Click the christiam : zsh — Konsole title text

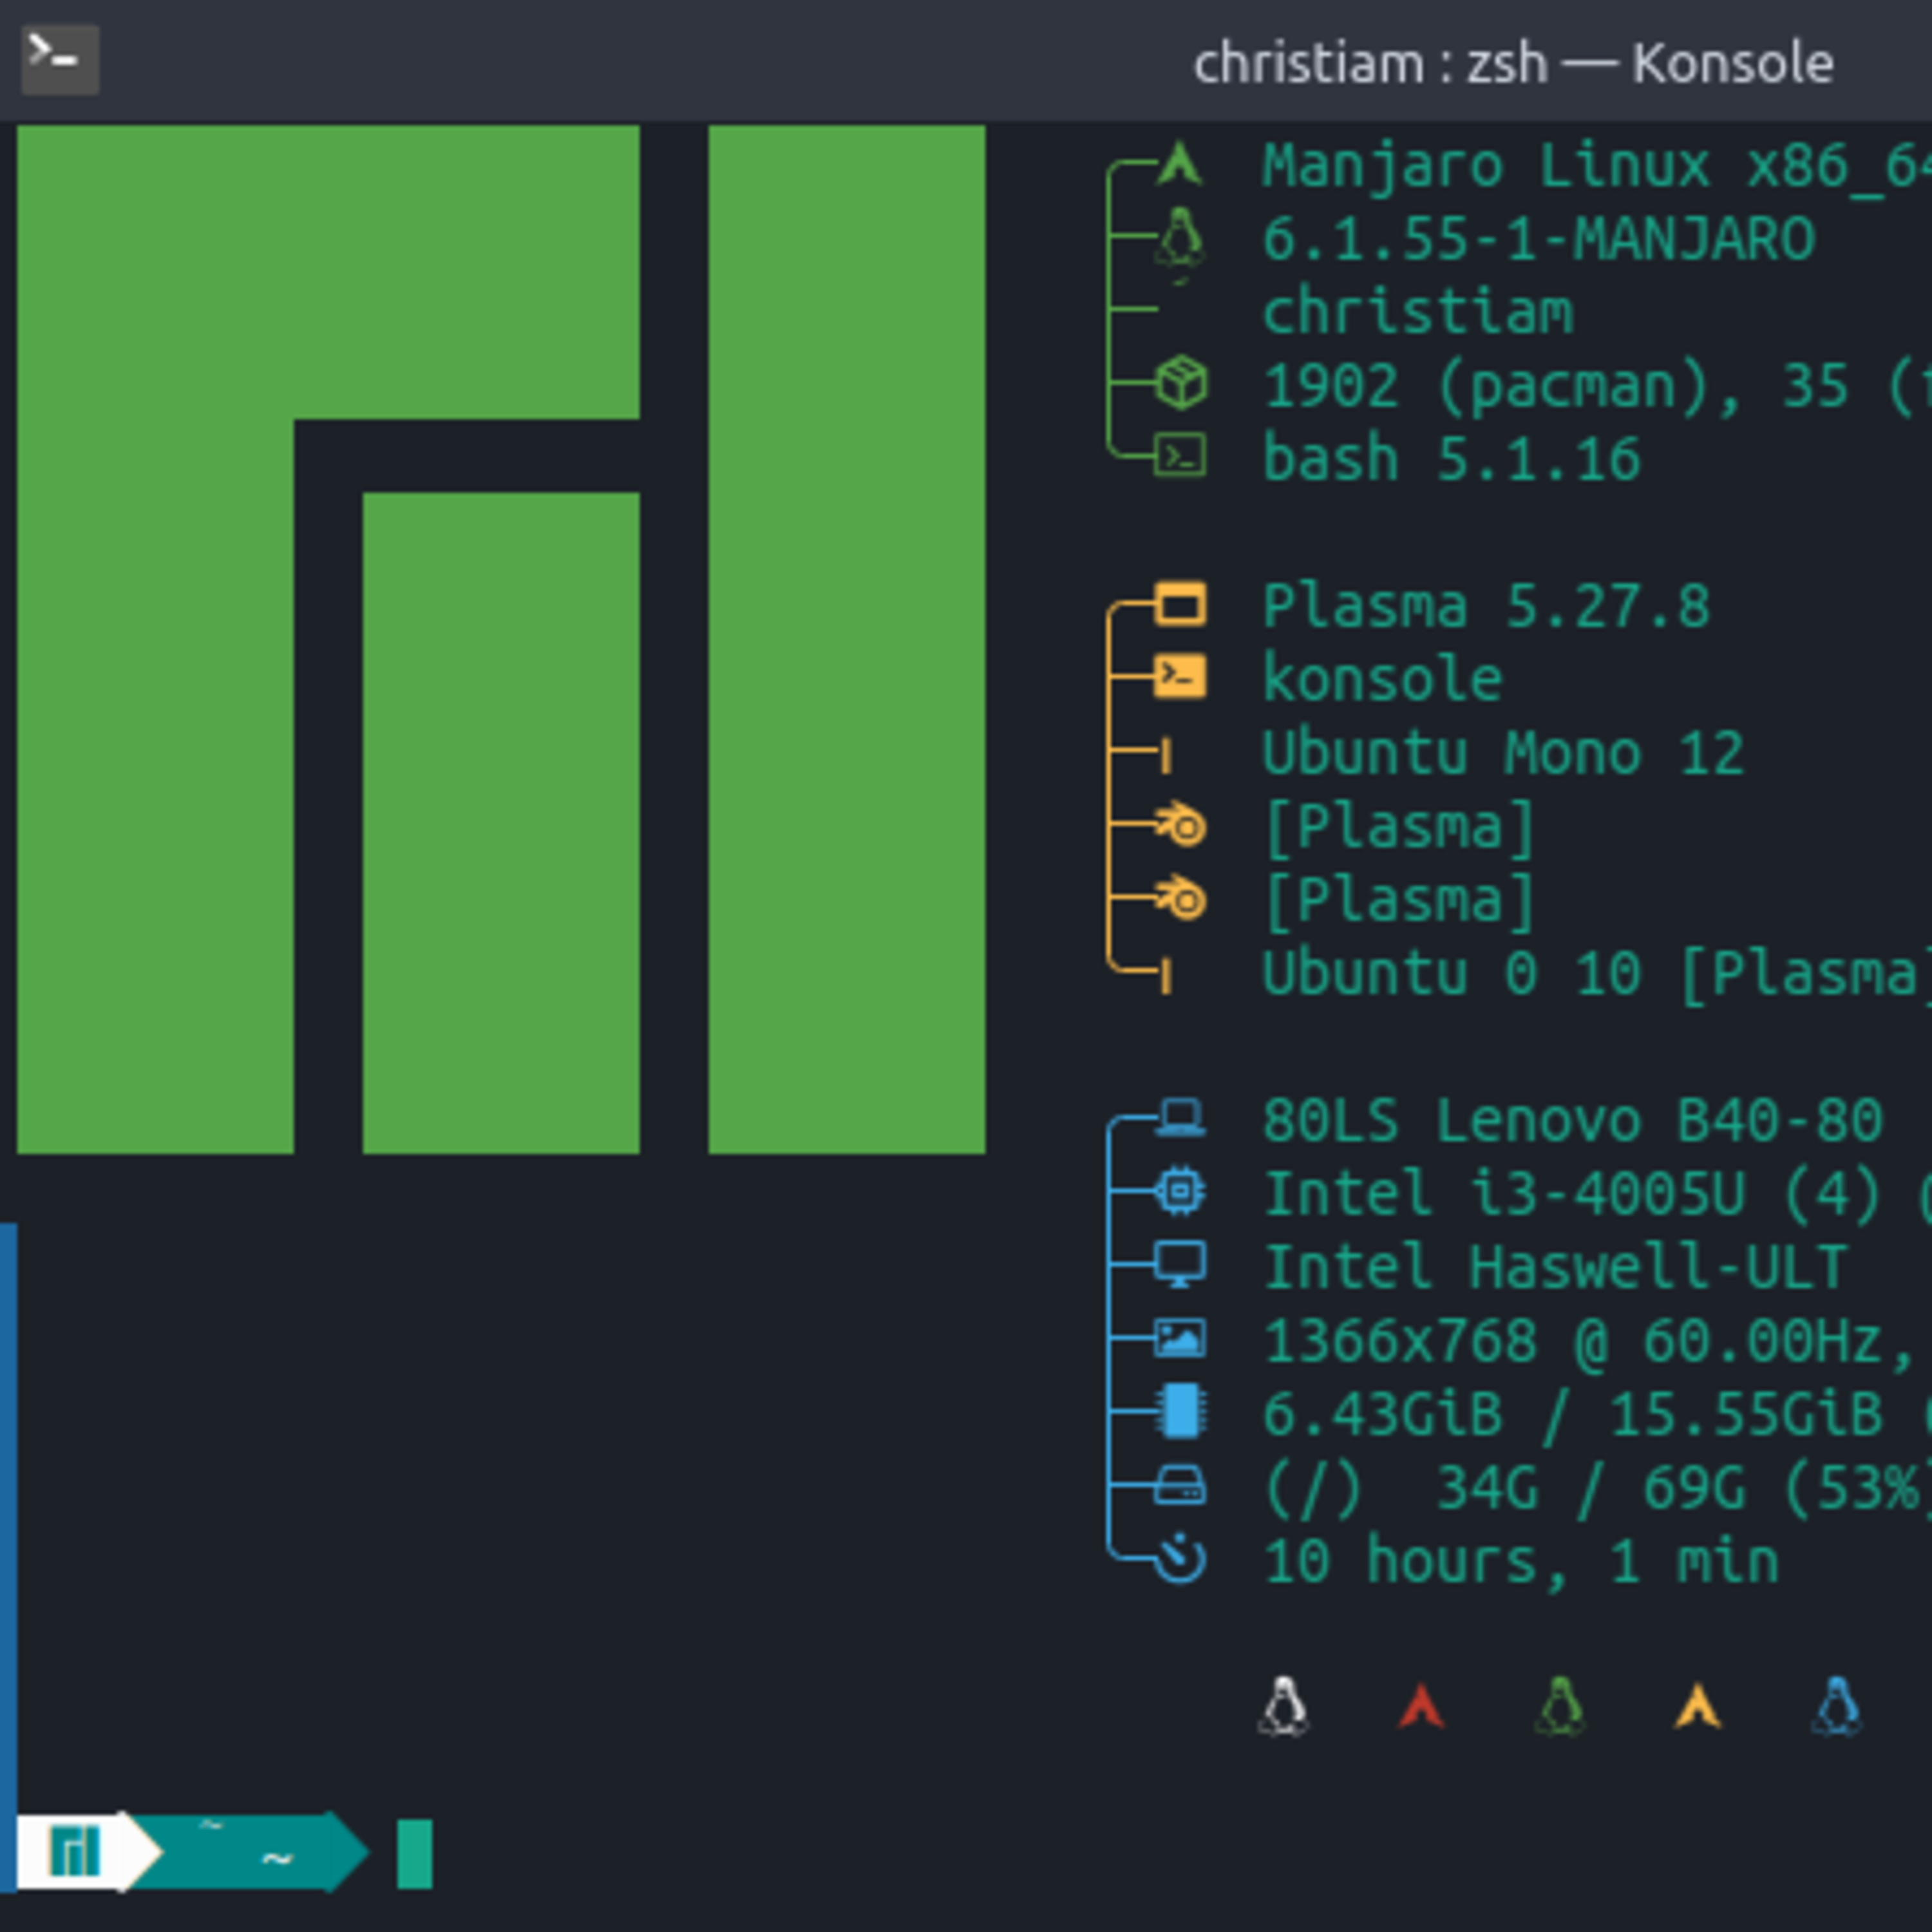(x=1513, y=62)
